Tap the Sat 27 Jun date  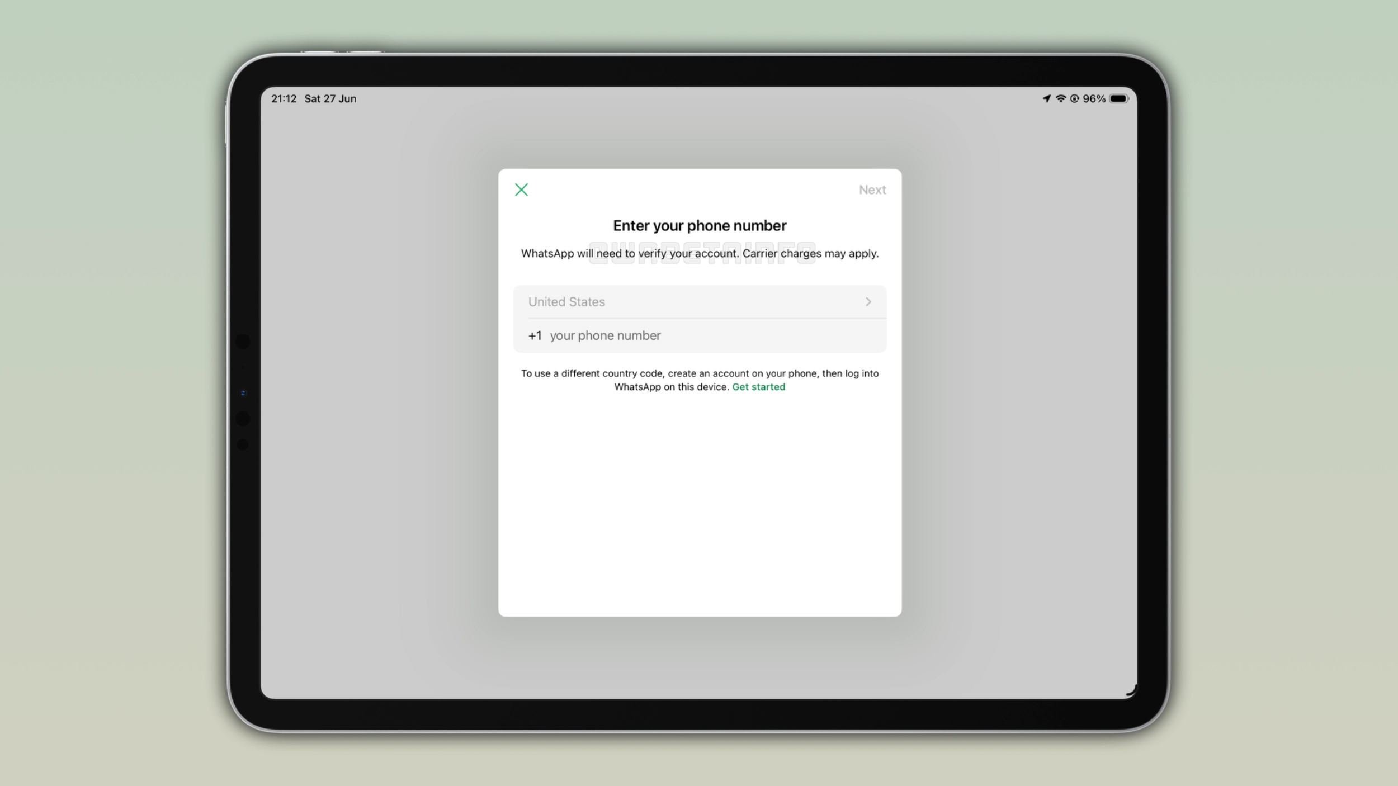point(330,98)
